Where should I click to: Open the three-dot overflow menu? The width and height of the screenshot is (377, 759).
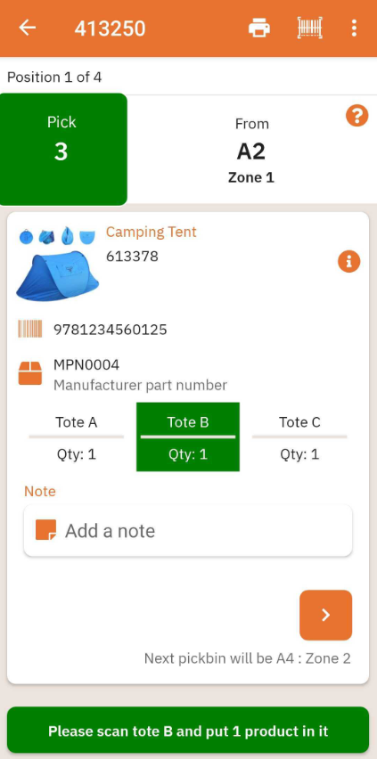[354, 29]
